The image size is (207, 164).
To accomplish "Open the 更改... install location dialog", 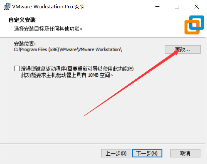I will tap(183, 50).
